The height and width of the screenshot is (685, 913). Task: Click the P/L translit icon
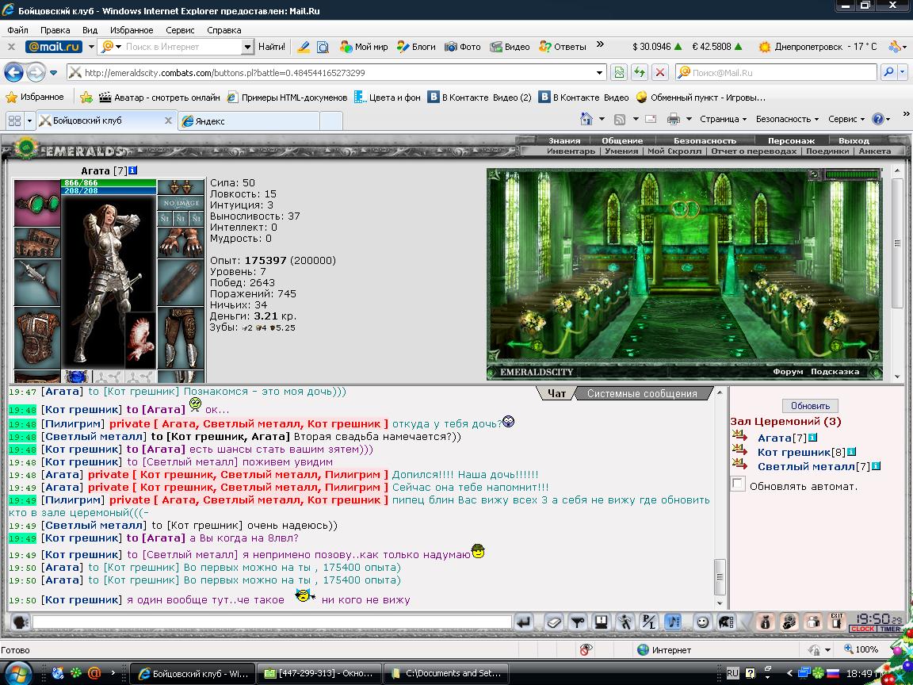(648, 622)
